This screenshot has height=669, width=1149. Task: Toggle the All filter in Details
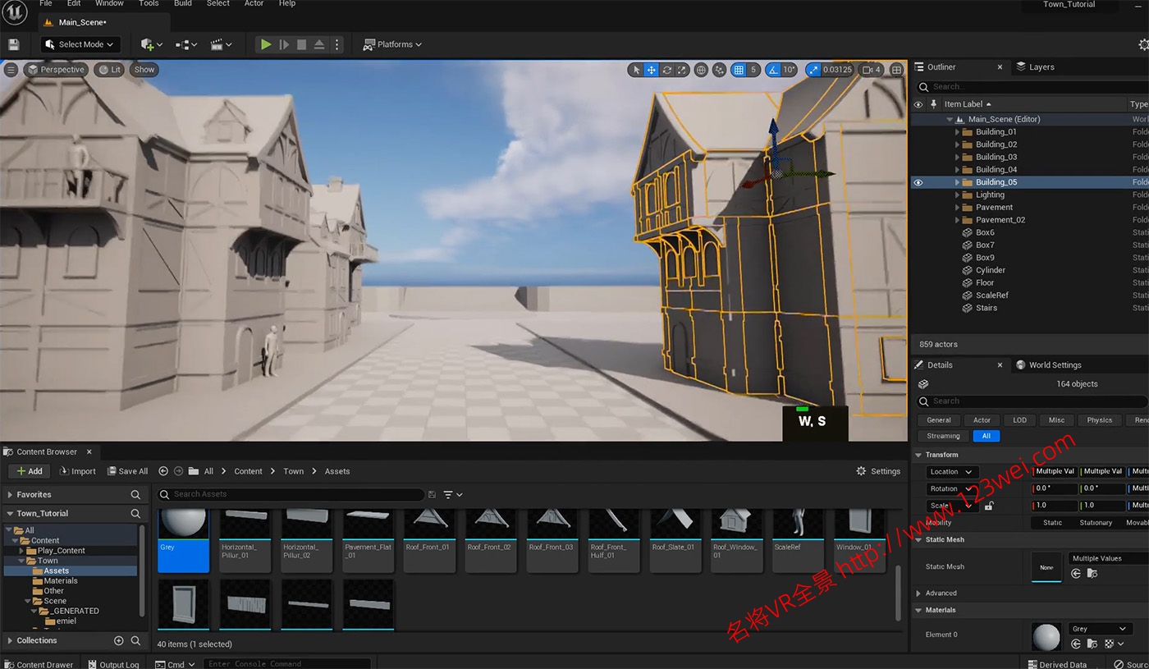pyautogui.click(x=986, y=436)
